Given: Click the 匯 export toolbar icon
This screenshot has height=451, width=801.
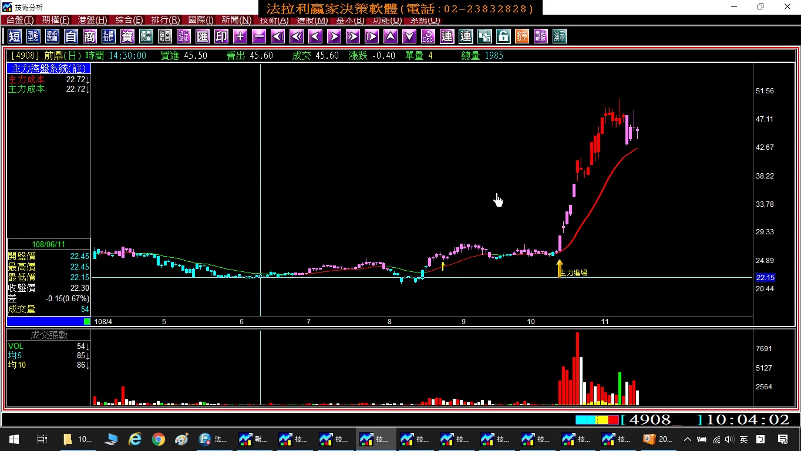Looking at the screenshot, I should point(203,36).
